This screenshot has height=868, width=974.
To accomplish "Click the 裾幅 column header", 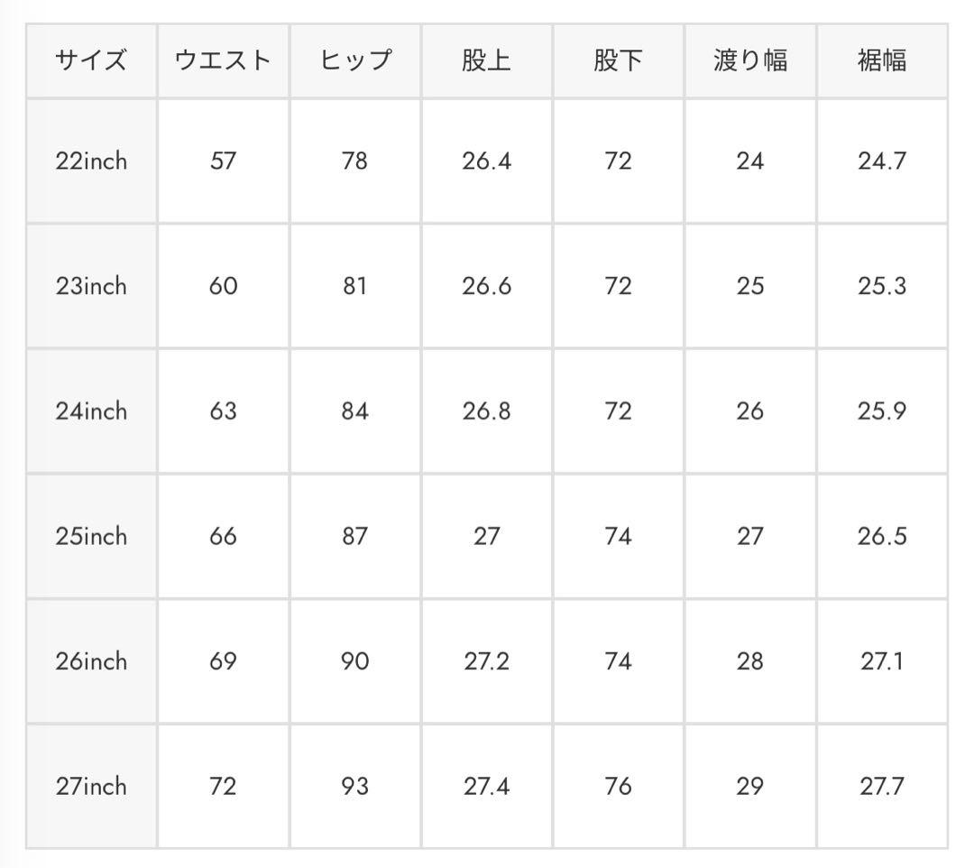I will (x=881, y=60).
